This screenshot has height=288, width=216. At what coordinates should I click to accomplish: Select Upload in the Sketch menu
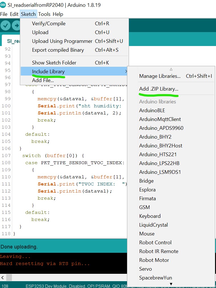click(x=74, y=32)
